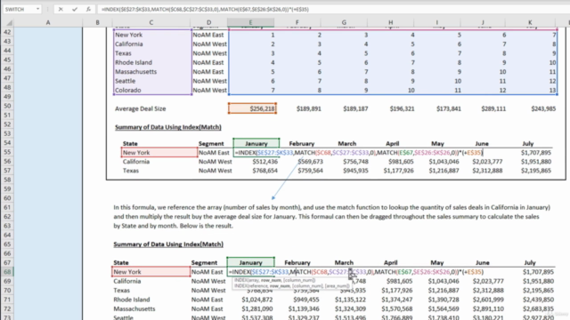Screen dimensions: 570x320
Task: Click the INDEX reference syntax tooltip line
Action: click(291, 286)
